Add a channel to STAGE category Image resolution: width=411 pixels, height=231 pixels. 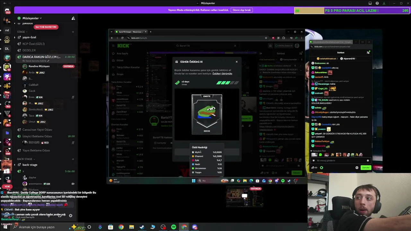pyautogui.click(x=73, y=32)
